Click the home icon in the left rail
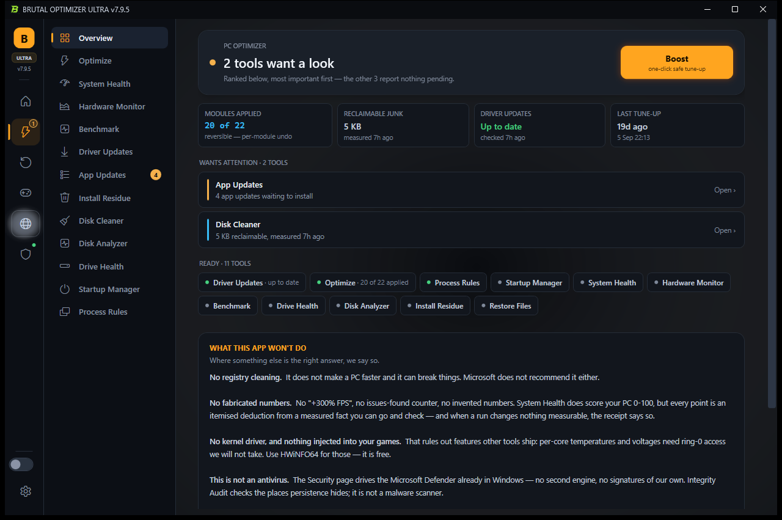This screenshot has width=782, height=520. [x=25, y=101]
